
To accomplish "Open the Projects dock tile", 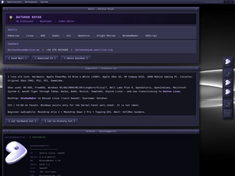I will point(228,83).
